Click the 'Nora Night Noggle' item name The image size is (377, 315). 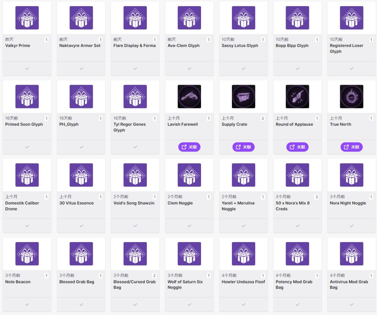(348, 203)
